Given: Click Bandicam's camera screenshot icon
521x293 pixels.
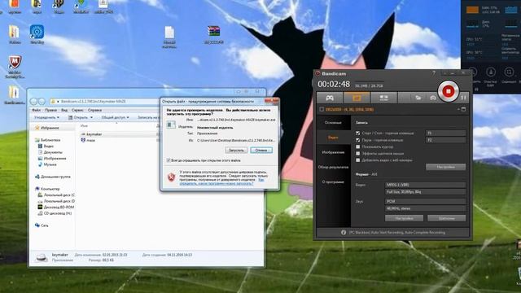Looking at the screenshot, I should click(433, 98).
